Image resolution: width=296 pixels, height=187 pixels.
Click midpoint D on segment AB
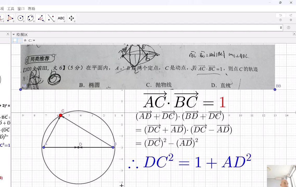pyautogui.click(x=78, y=147)
